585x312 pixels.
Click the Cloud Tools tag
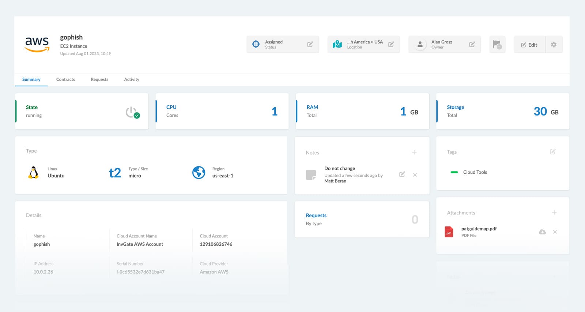click(475, 172)
